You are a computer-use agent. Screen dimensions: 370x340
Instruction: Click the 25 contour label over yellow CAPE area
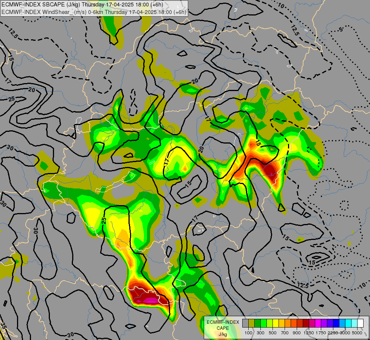pos(104,221)
